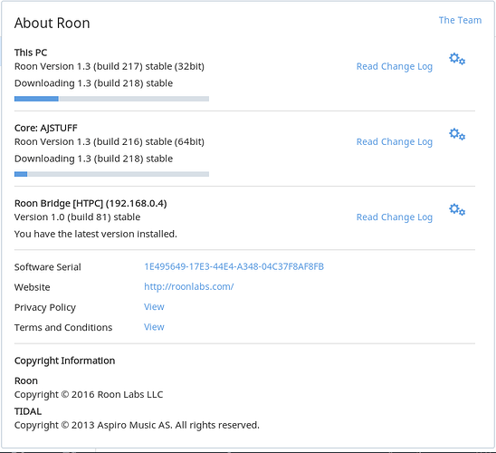
Task: Open the roonlabs.com website link
Action: [189, 287]
